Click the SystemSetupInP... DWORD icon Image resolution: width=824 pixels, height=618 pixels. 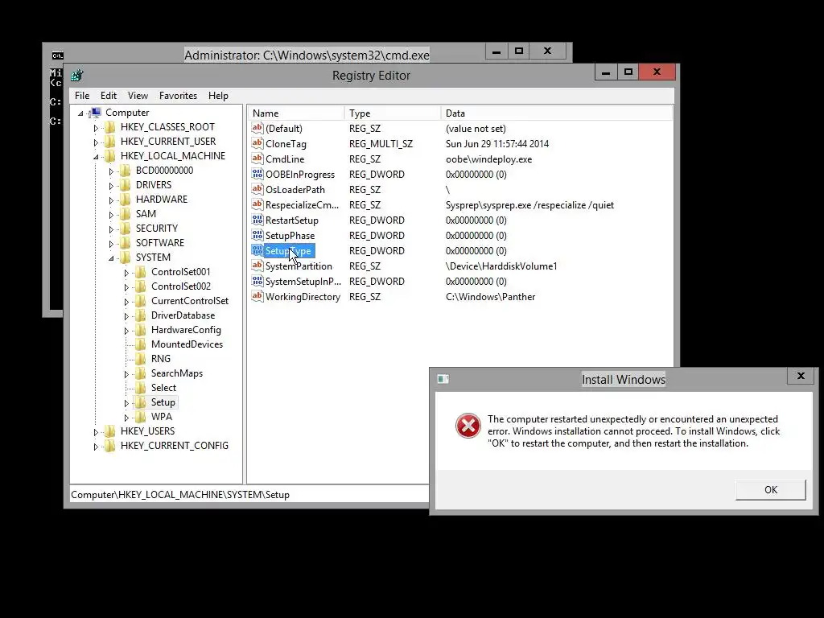coord(257,281)
